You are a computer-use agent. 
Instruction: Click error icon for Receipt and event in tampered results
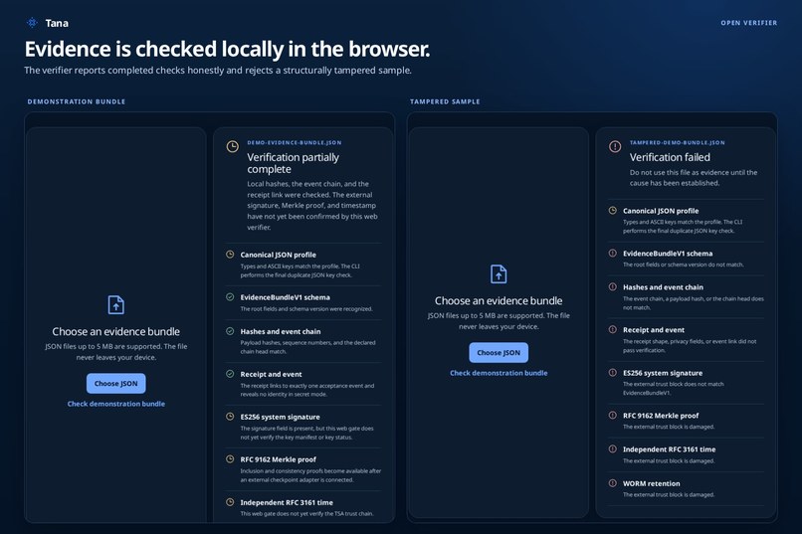click(613, 329)
